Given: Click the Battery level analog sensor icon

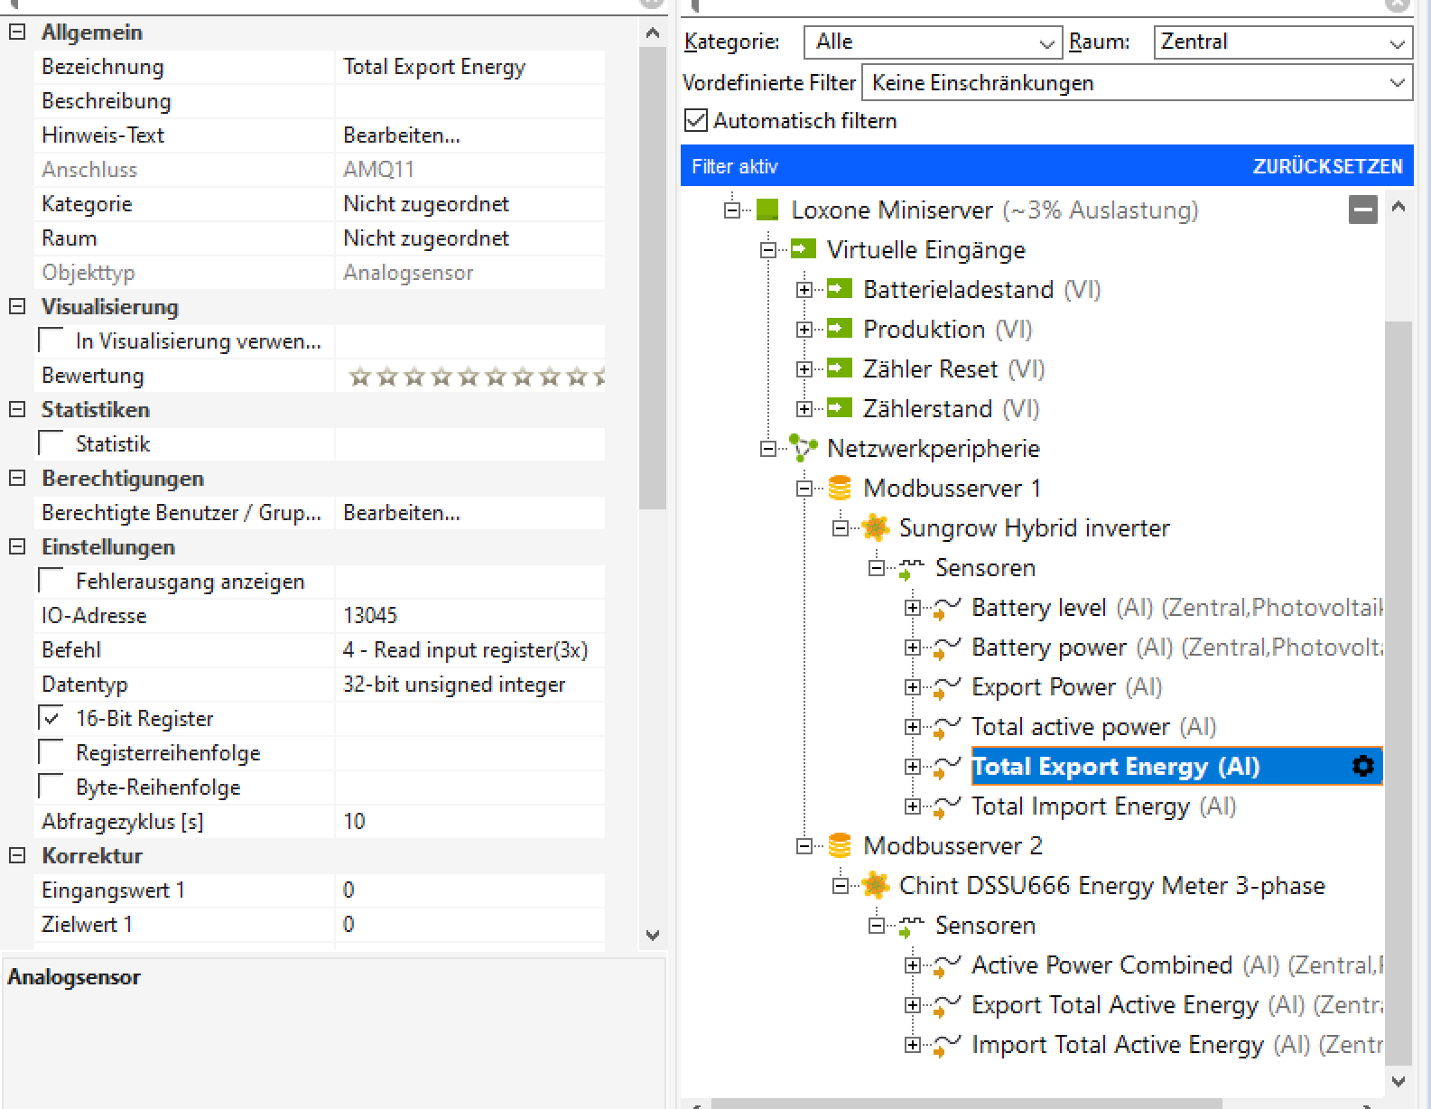Looking at the screenshot, I should [946, 609].
